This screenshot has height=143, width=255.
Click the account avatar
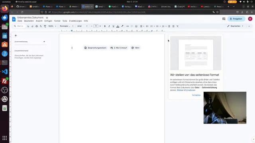pos(250,19)
